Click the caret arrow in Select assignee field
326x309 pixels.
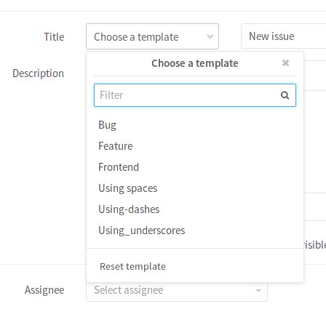258,290
